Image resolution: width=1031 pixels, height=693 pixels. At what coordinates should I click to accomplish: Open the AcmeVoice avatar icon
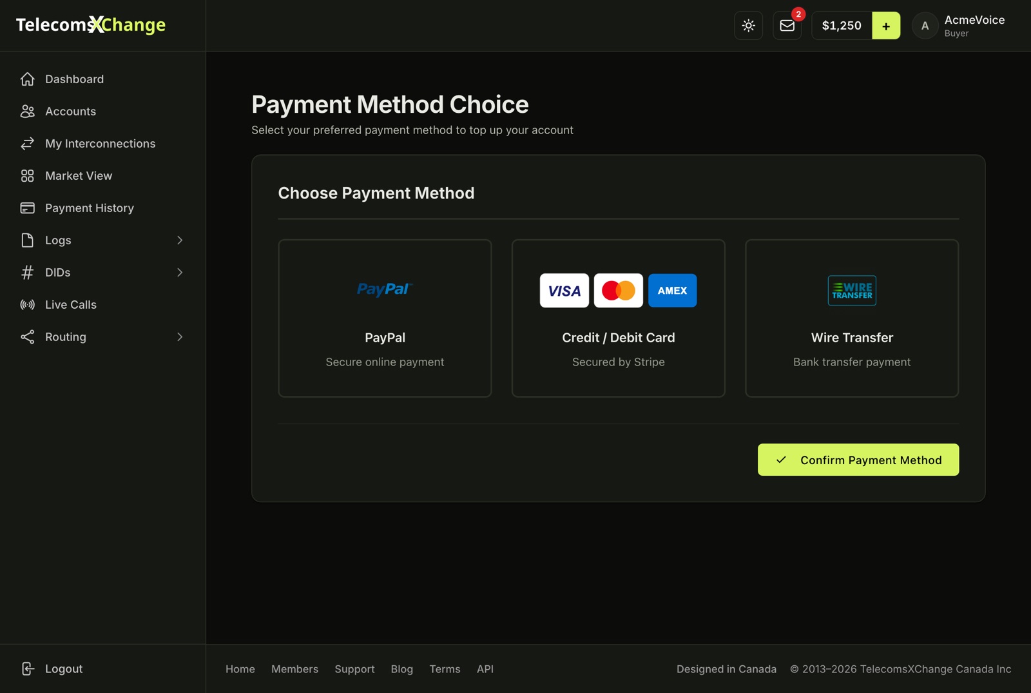pyautogui.click(x=925, y=26)
